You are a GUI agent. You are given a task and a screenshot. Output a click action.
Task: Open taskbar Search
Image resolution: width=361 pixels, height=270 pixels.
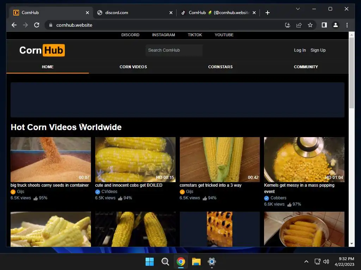(165, 262)
